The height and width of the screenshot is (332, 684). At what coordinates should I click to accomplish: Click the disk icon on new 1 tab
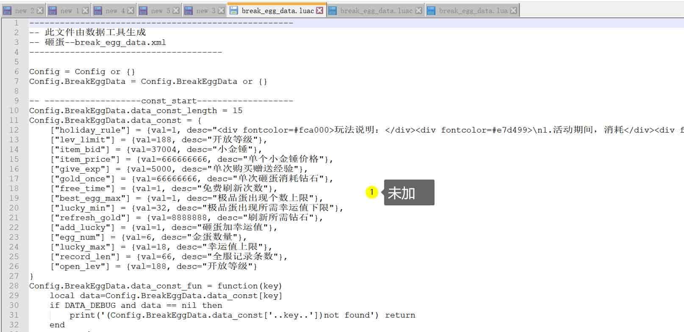[53, 11]
